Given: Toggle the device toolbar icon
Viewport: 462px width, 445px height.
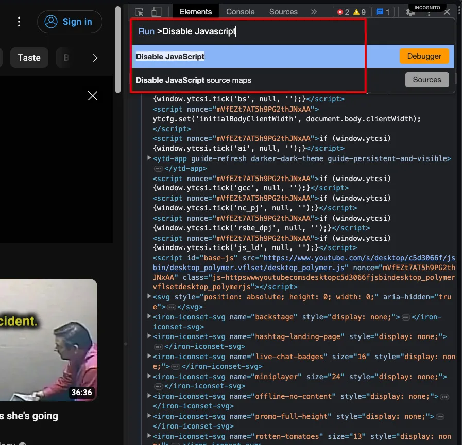Looking at the screenshot, I should [156, 12].
